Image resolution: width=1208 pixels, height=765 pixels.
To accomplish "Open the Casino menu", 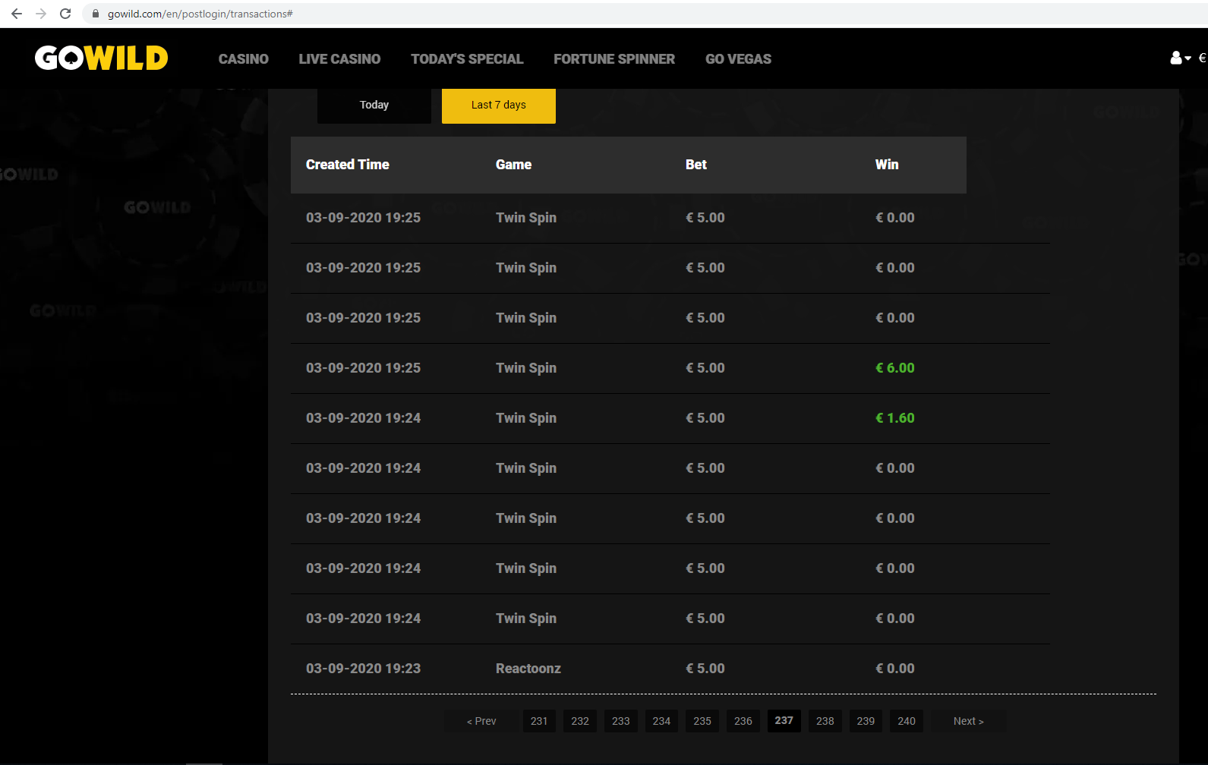I will [x=244, y=59].
